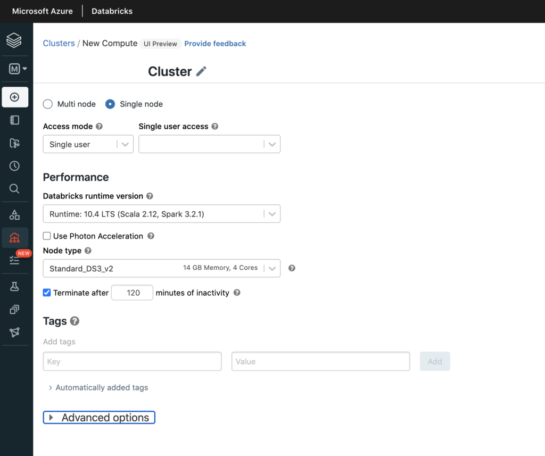
Task: Click the tag Key input field
Action: pyautogui.click(x=132, y=361)
